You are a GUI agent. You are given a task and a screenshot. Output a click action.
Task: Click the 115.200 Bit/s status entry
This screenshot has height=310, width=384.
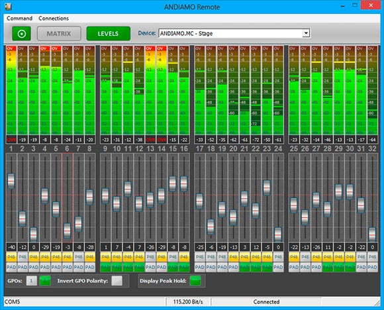(188, 301)
